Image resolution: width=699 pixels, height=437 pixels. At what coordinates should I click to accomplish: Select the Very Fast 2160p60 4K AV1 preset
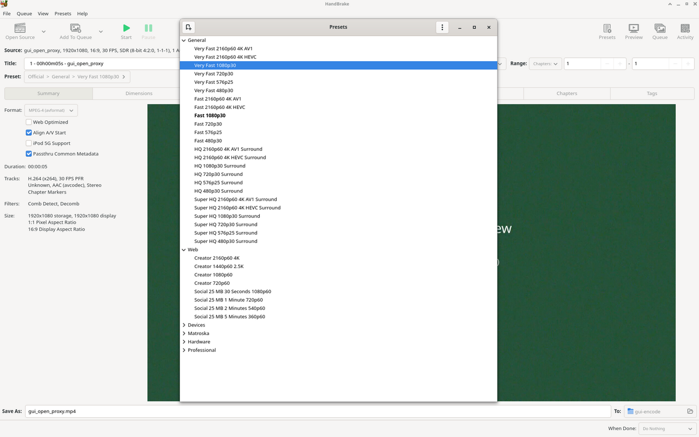pyautogui.click(x=224, y=49)
